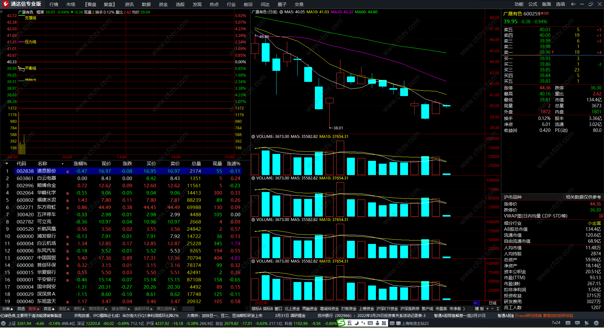
Task: Click the 日线 period label
Action: (493, 303)
